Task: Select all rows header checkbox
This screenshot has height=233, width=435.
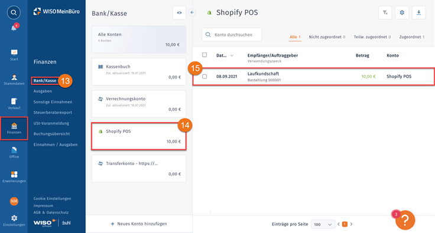Action: [204, 55]
